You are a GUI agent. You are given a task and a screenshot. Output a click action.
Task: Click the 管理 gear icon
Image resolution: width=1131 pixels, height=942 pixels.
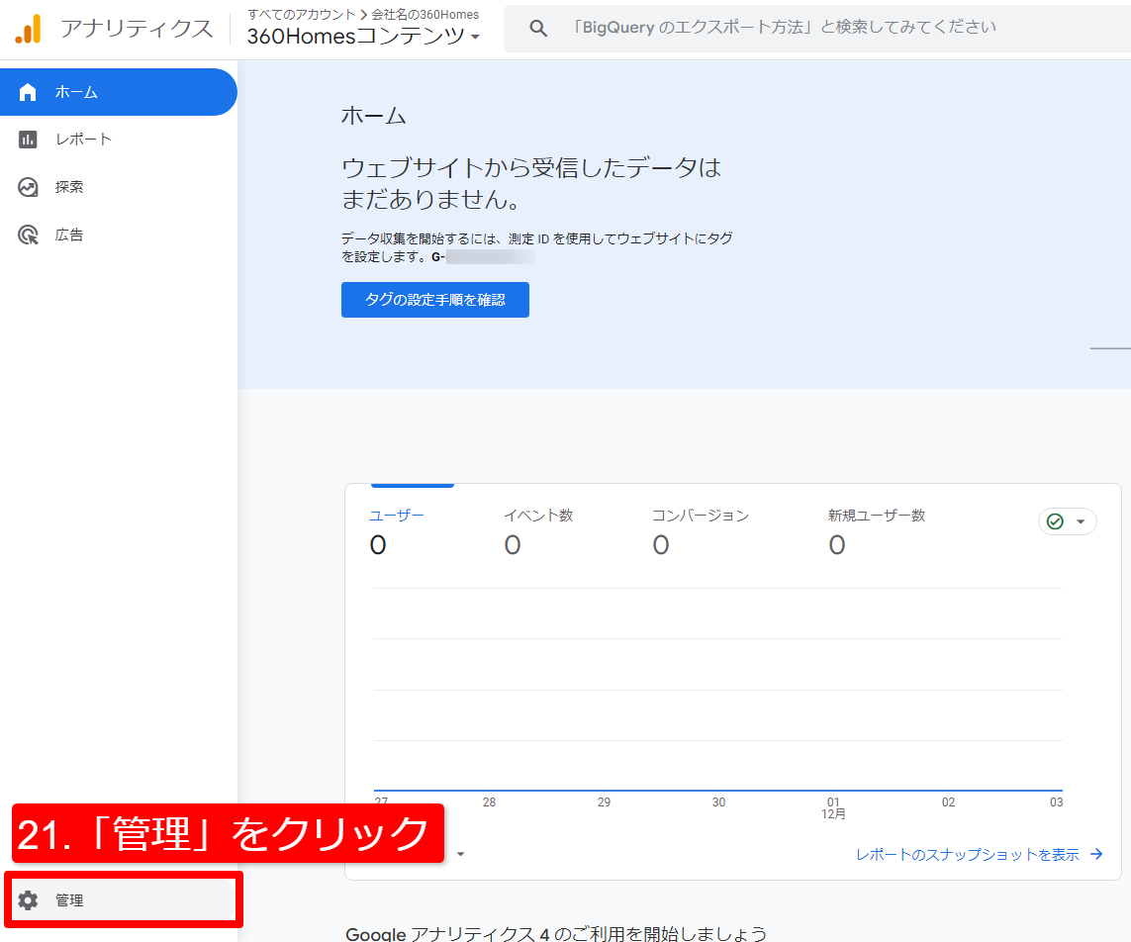click(28, 900)
